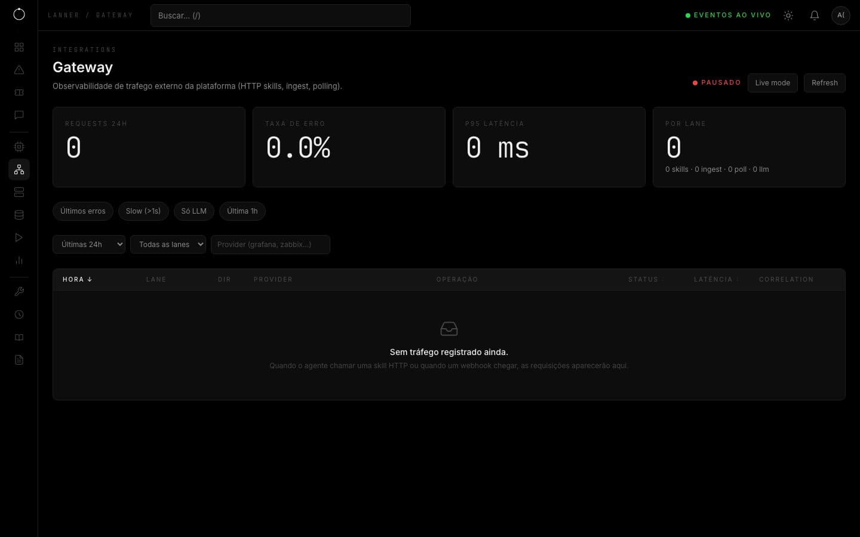Sort table by LATÊNCIA column
Viewport: 860px width, 537px height.
(x=715, y=279)
